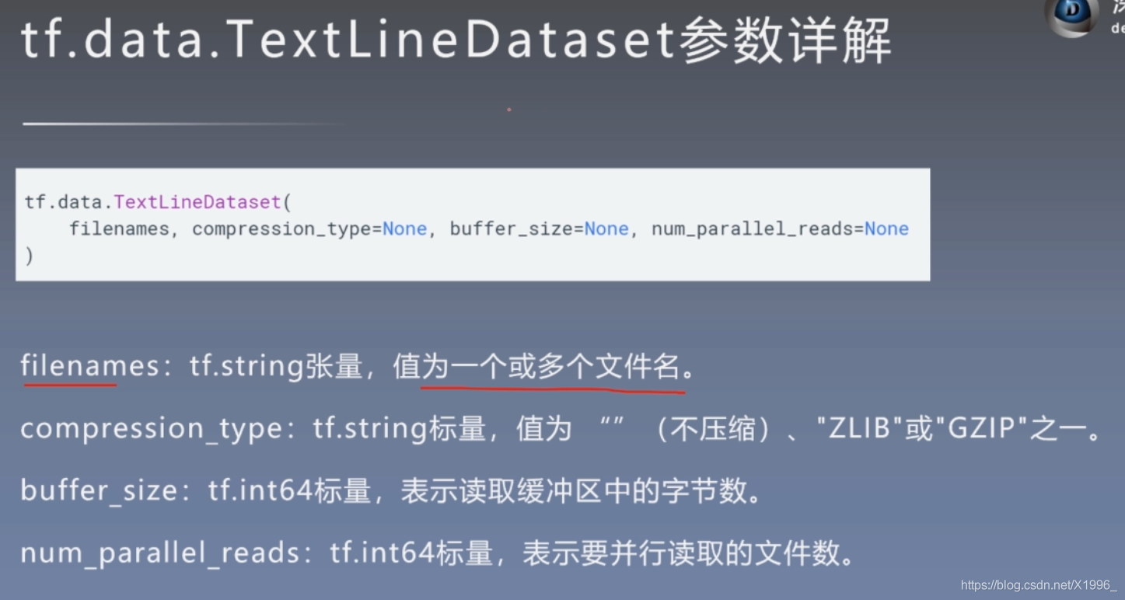Select "TextLineDataset(" in the code block
Screen dimensions: 1125x600
click(x=202, y=202)
